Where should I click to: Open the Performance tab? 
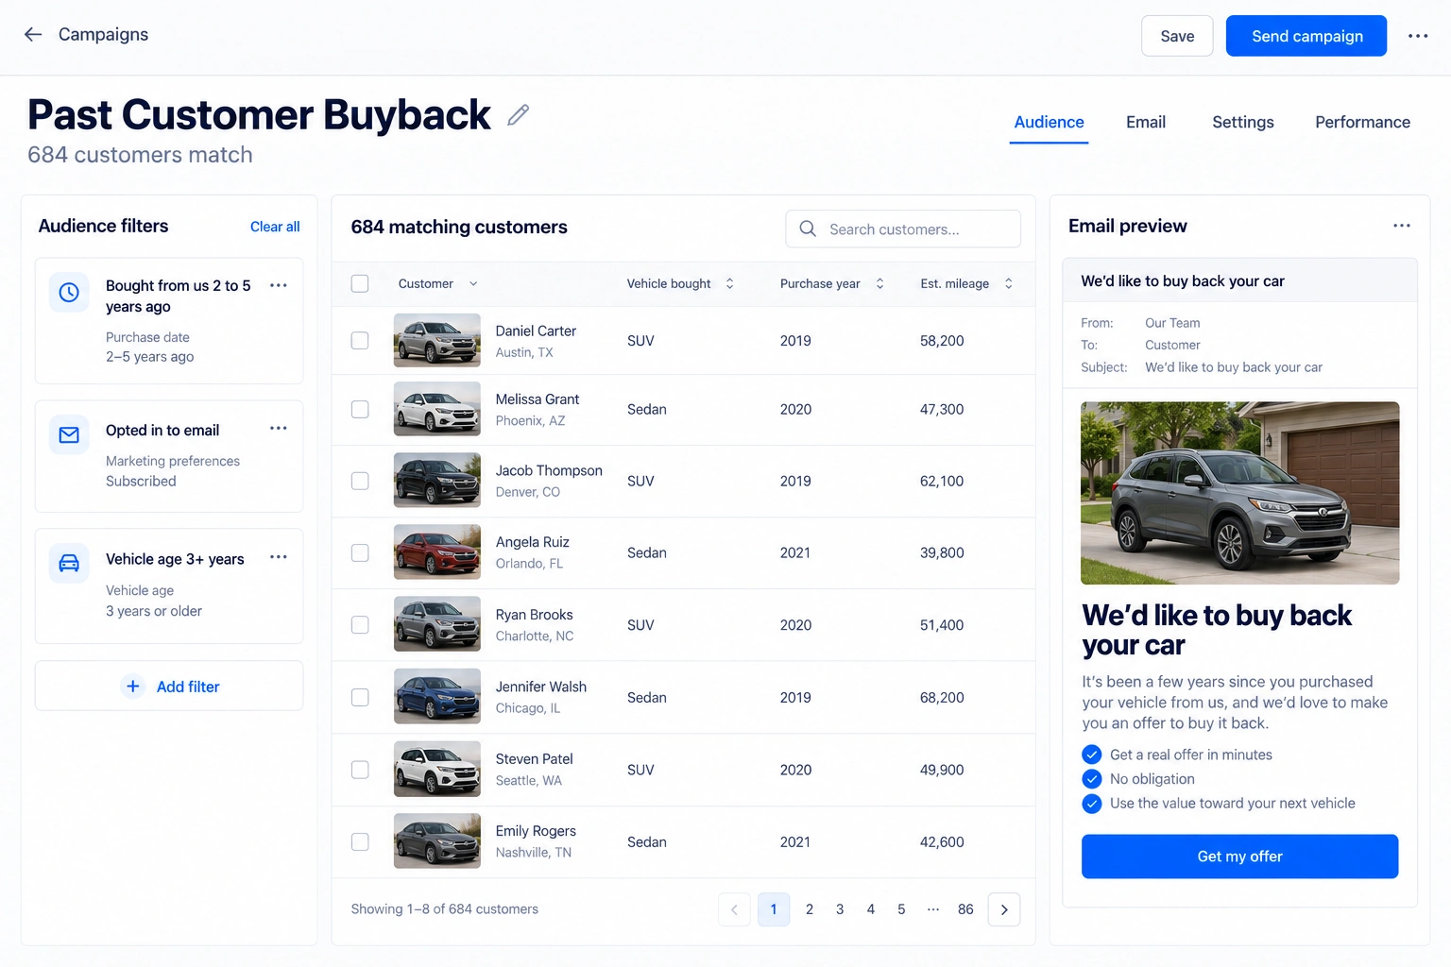1362,123
